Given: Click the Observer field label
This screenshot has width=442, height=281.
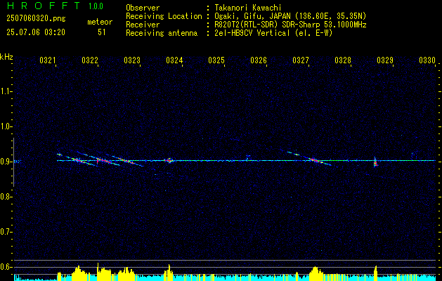Looking at the screenshot, I should point(143,8).
